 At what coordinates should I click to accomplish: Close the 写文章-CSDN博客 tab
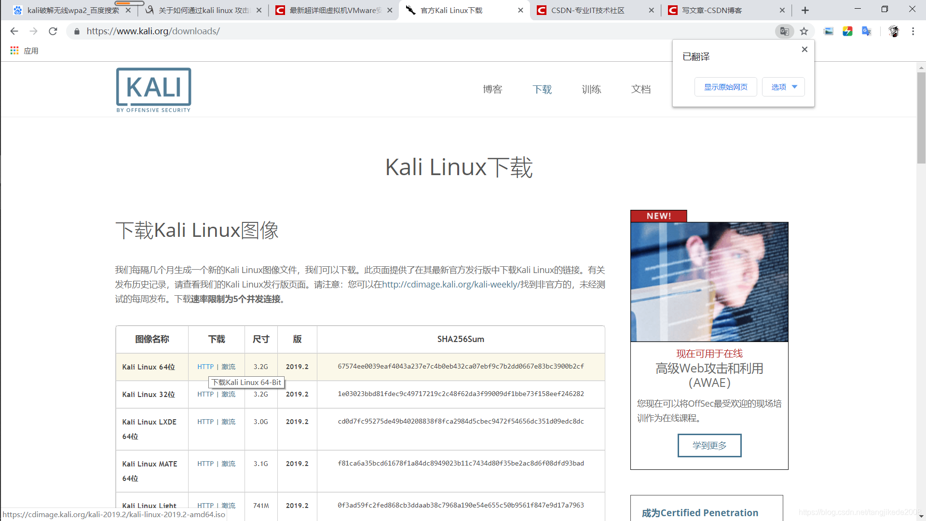(782, 10)
